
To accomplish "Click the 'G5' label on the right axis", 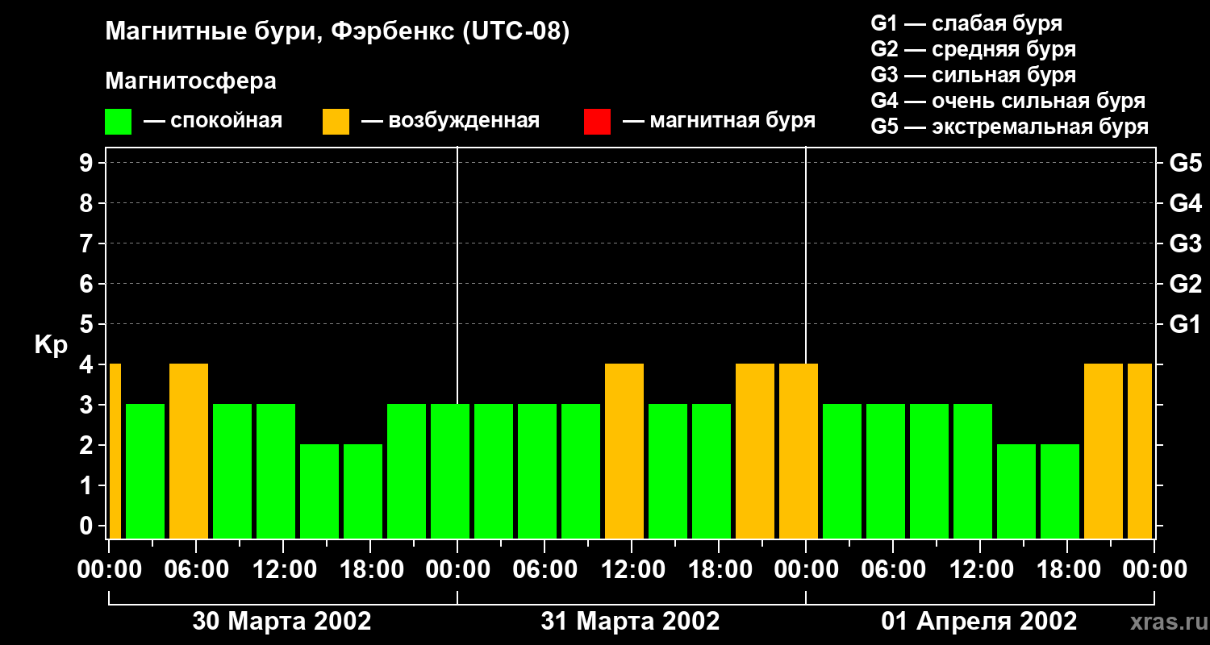I will 1185,163.
